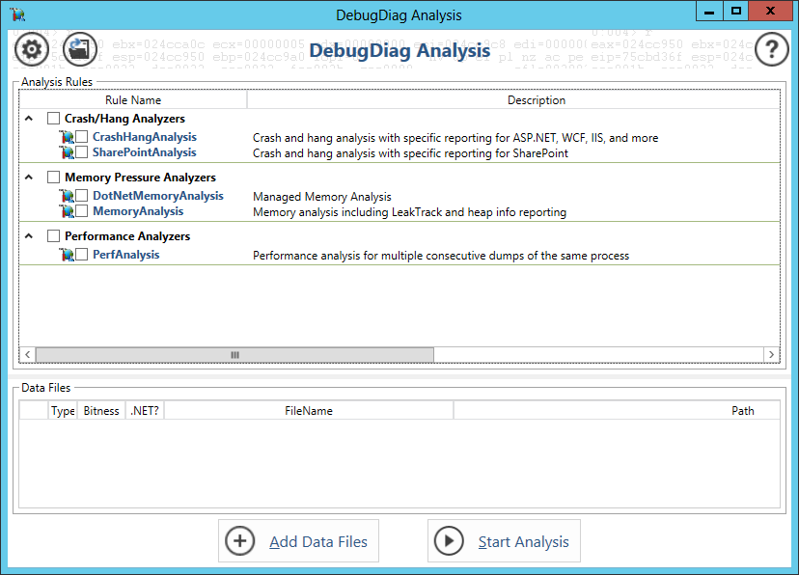Click the plus icon of Add Data Files
Viewport: 799px width, 575px height.
pyautogui.click(x=240, y=541)
